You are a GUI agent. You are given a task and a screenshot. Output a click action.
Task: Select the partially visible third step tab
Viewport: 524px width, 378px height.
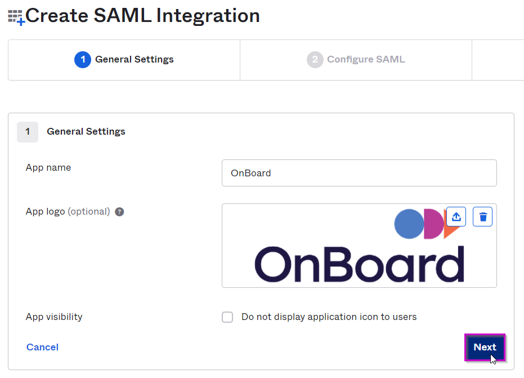(x=498, y=60)
